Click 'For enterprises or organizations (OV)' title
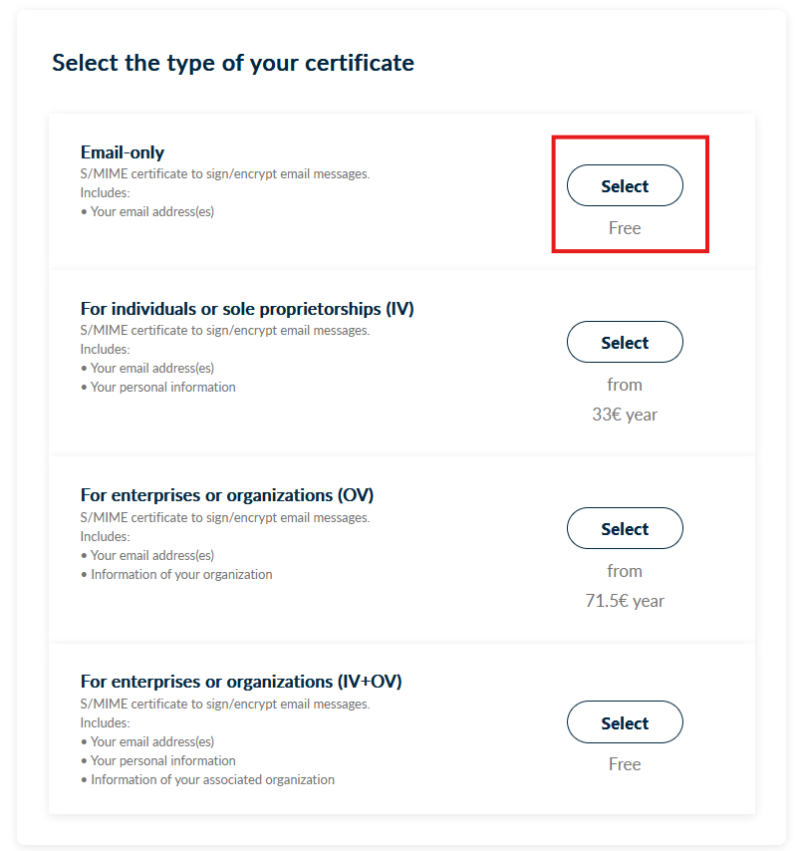 pyautogui.click(x=227, y=495)
